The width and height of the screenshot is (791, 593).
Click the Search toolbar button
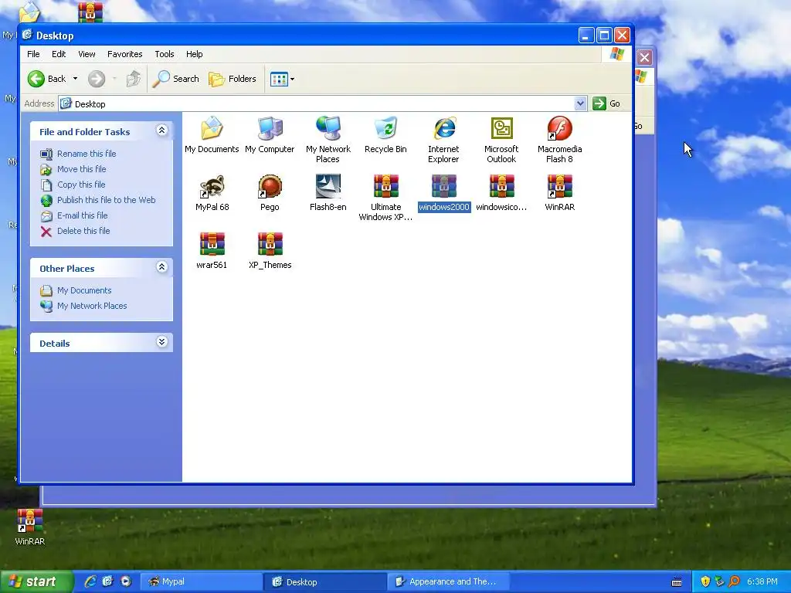175,79
